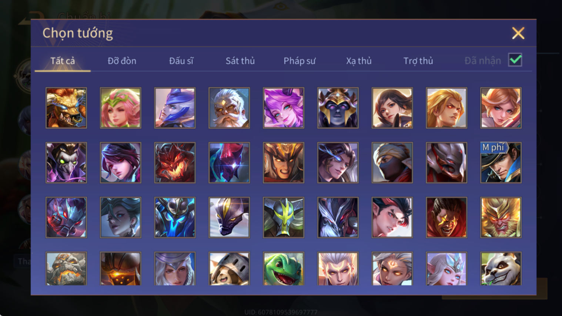The image size is (562, 316).
Task: Switch to the Xạ thủ tab
Action: pos(359,61)
